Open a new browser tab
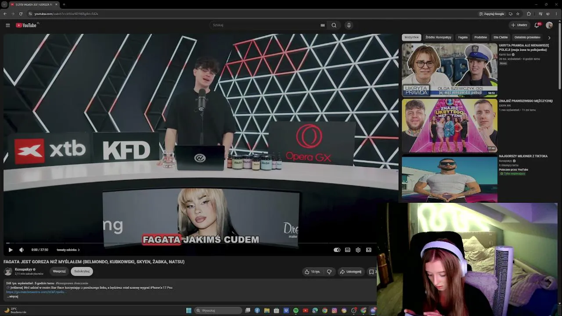Viewport: 562px width, 316px height. 64,4
